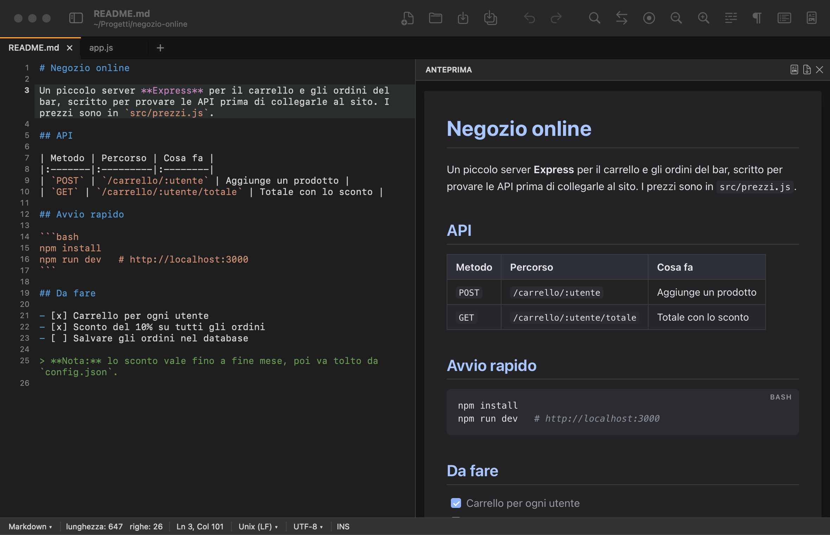
Task: Click the '## Da fare' source line
Action: click(68, 293)
